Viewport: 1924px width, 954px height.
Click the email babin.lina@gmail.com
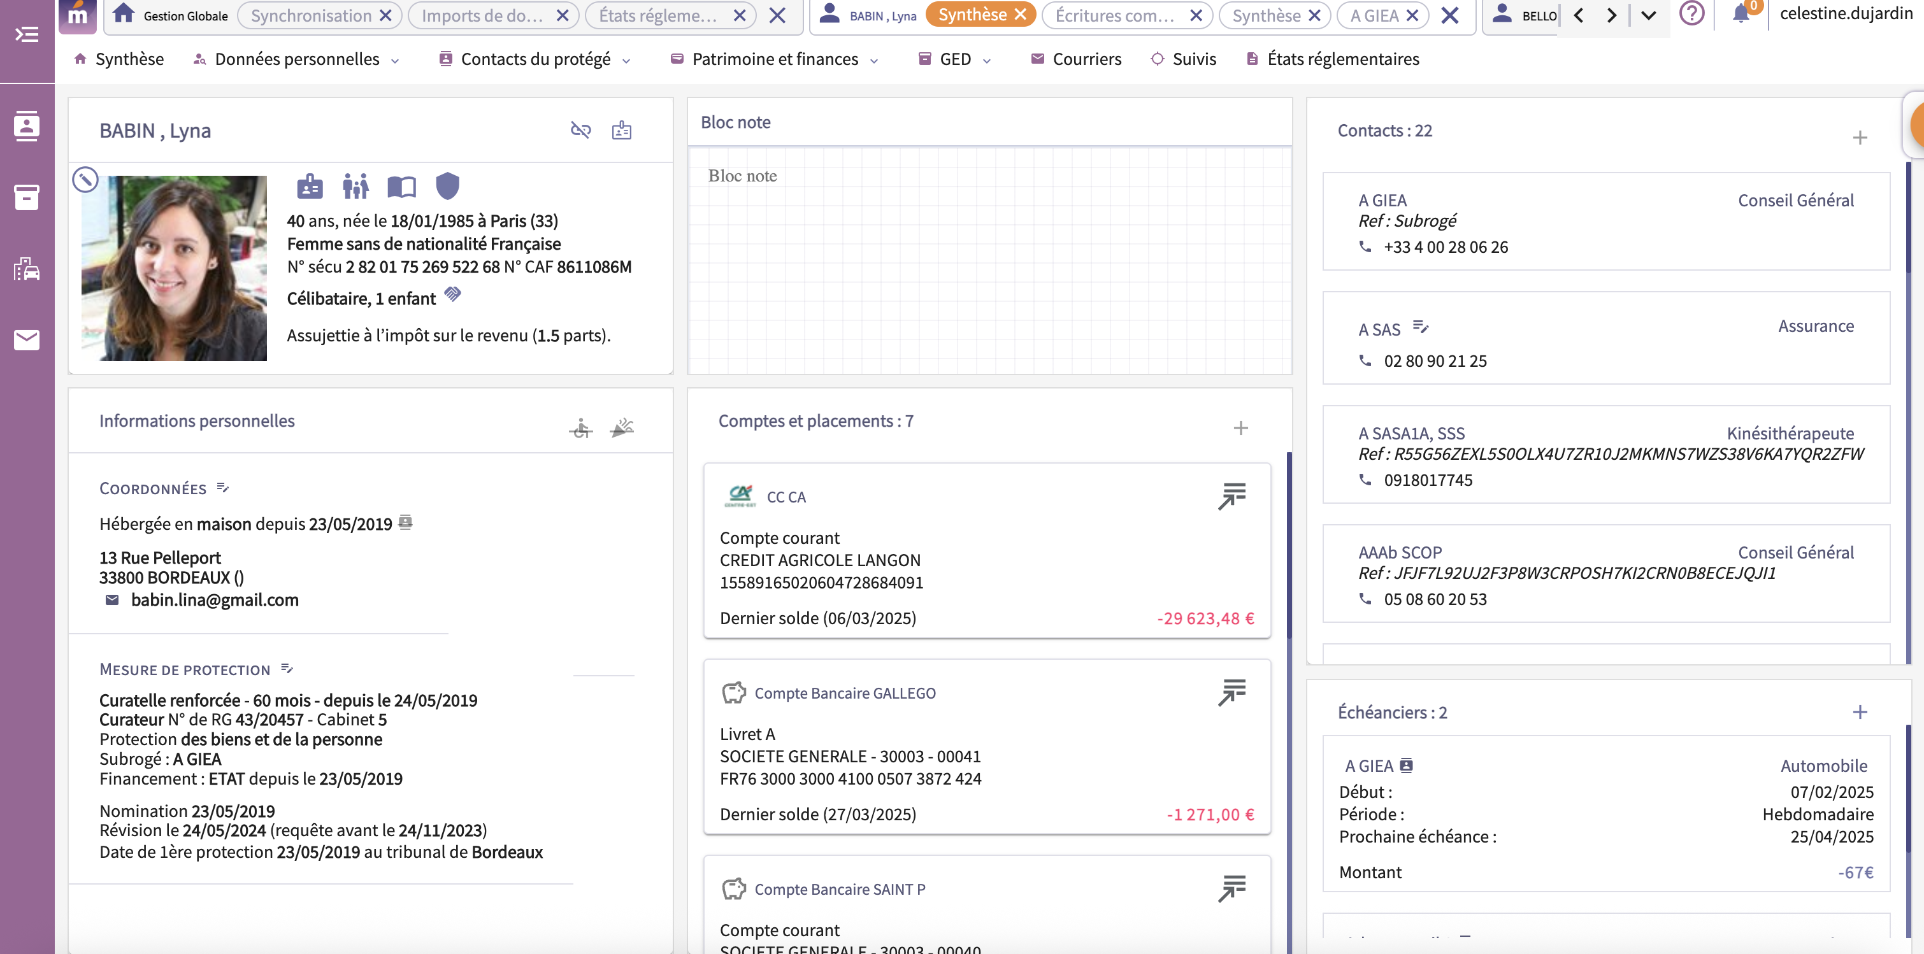coord(214,599)
